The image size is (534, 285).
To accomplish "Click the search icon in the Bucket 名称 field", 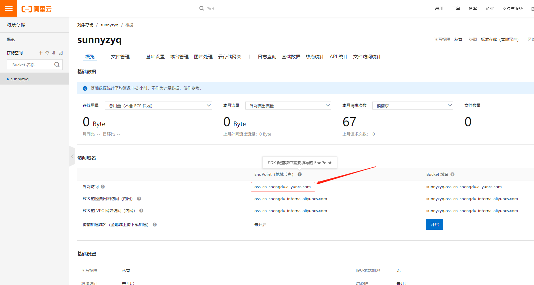I will click(x=57, y=65).
